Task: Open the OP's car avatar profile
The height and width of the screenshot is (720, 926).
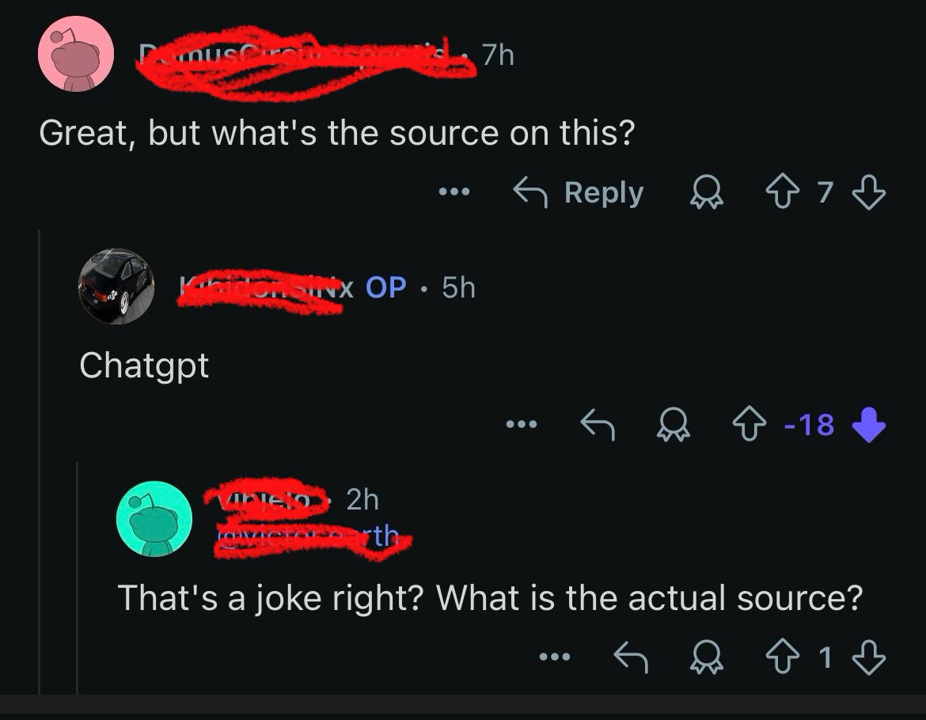Action: pyautogui.click(x=116, y=287)
